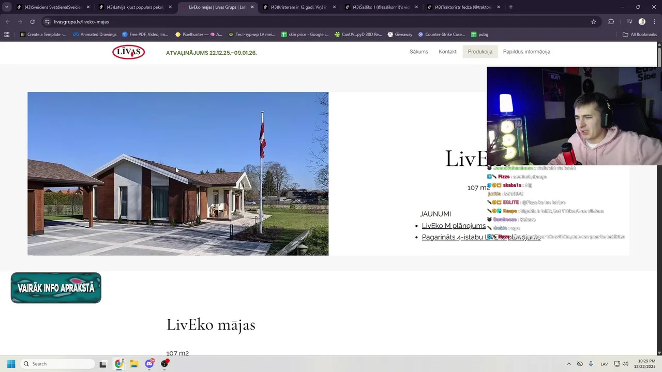
Task: Open the Papildus informācija menu item
Action: coord(526,52)
